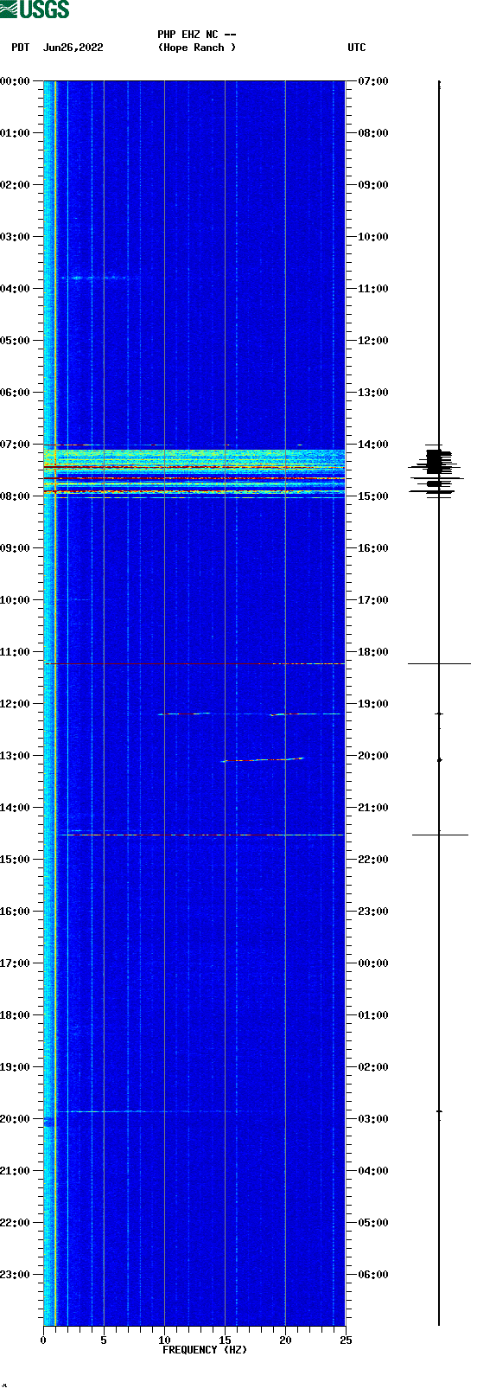Click the 06:00 UTC time label
477x1395 pixels.
click(373, 1275)
